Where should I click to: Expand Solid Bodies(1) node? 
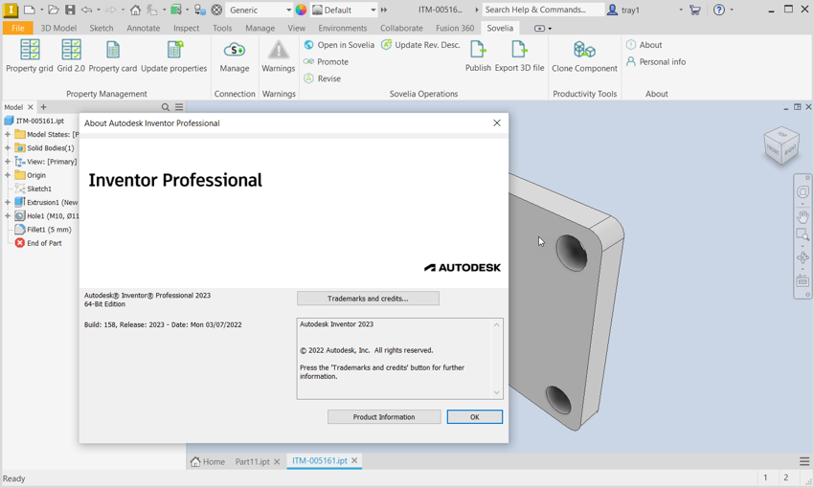click(x=8, y=147)
